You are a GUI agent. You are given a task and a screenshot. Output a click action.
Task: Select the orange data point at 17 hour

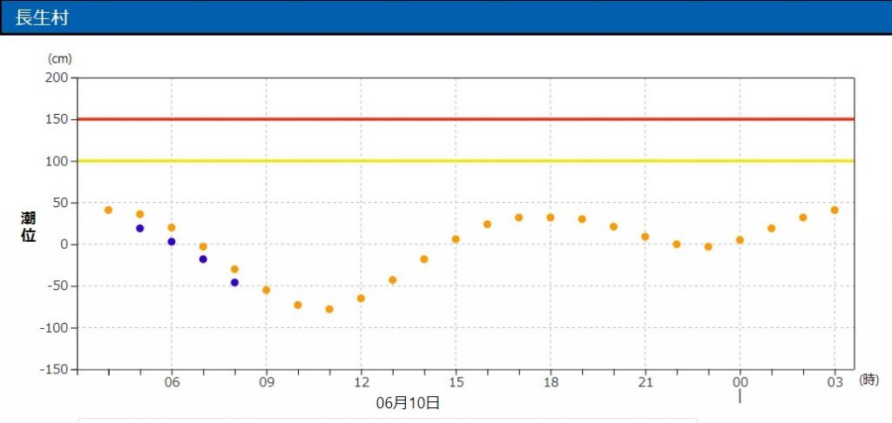click(519, 218)
